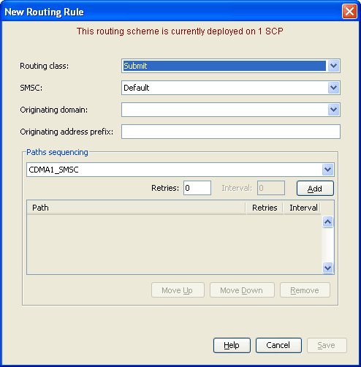The image size is (361, 367).
Task: Close the dialog with the red X
Action: pyautogui.click(x=349, y=11)
